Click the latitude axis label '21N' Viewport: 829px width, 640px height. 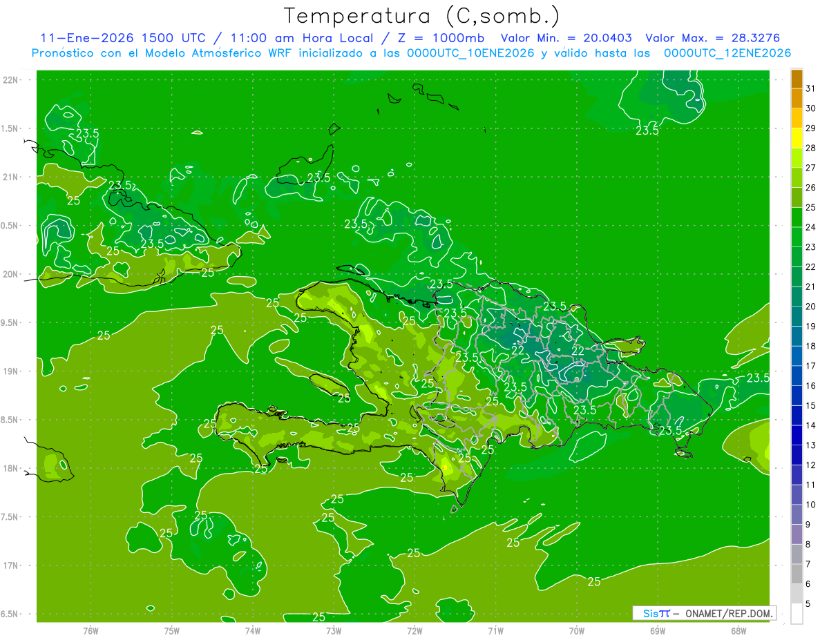click(10, 177)
